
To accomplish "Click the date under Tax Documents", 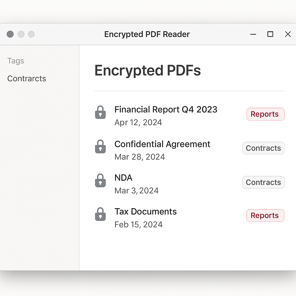I will 138,224.
